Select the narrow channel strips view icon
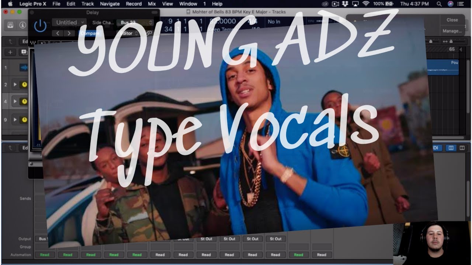The image size is (472, 265). [451, 148]
